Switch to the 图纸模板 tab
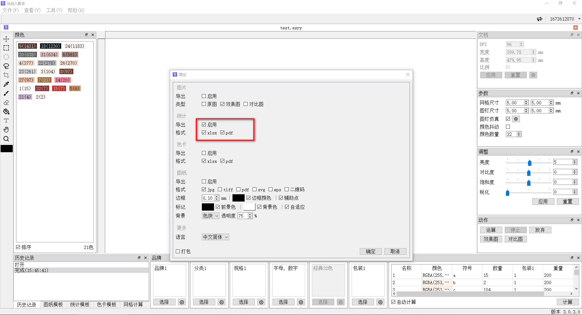The width and height of the screenshot is (582, 315). (x=53, y=304)
